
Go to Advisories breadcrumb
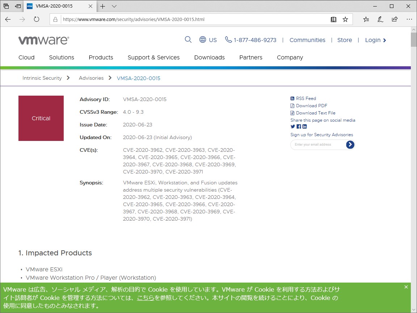pyautogui.click(x=91, y=78)
